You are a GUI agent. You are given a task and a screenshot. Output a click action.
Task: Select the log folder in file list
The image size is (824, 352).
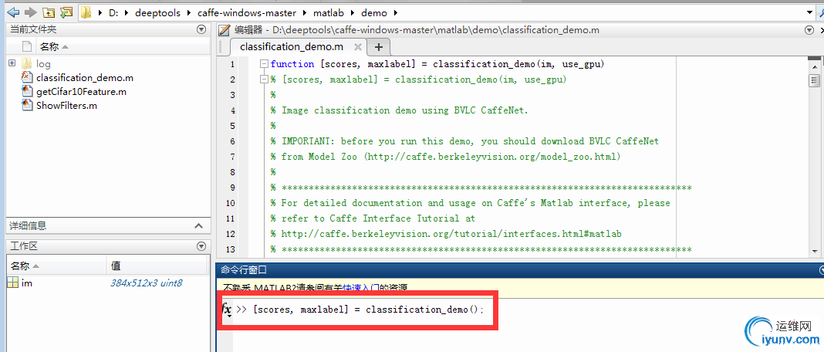click(x=43, y=63)
